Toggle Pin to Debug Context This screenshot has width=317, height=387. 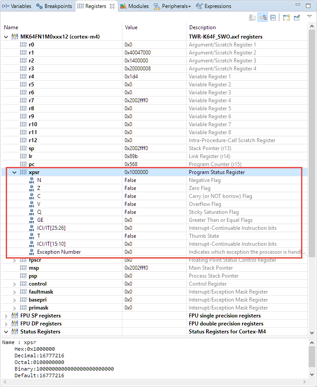[x=297, y=18]
